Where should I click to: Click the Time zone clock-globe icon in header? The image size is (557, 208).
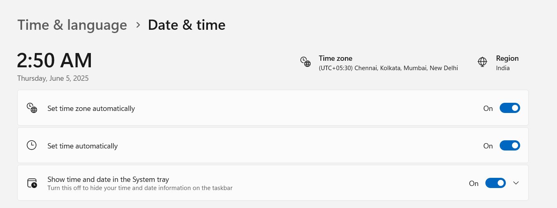tap(305, 62)
